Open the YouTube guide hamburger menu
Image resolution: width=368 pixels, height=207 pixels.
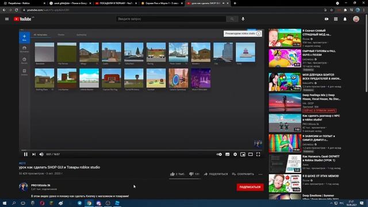point(7,19)
